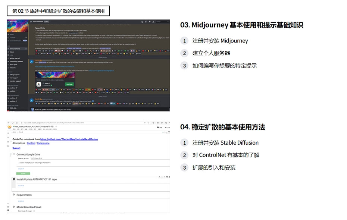The width and height of the screenshot is (347, 220).
Task: Run the Install/Update AUTOMATIC1111 repo cell
Action: [x=14, y=179]
